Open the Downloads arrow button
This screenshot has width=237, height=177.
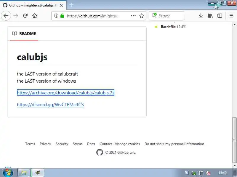pyautogui.click(x=201, y=16)
